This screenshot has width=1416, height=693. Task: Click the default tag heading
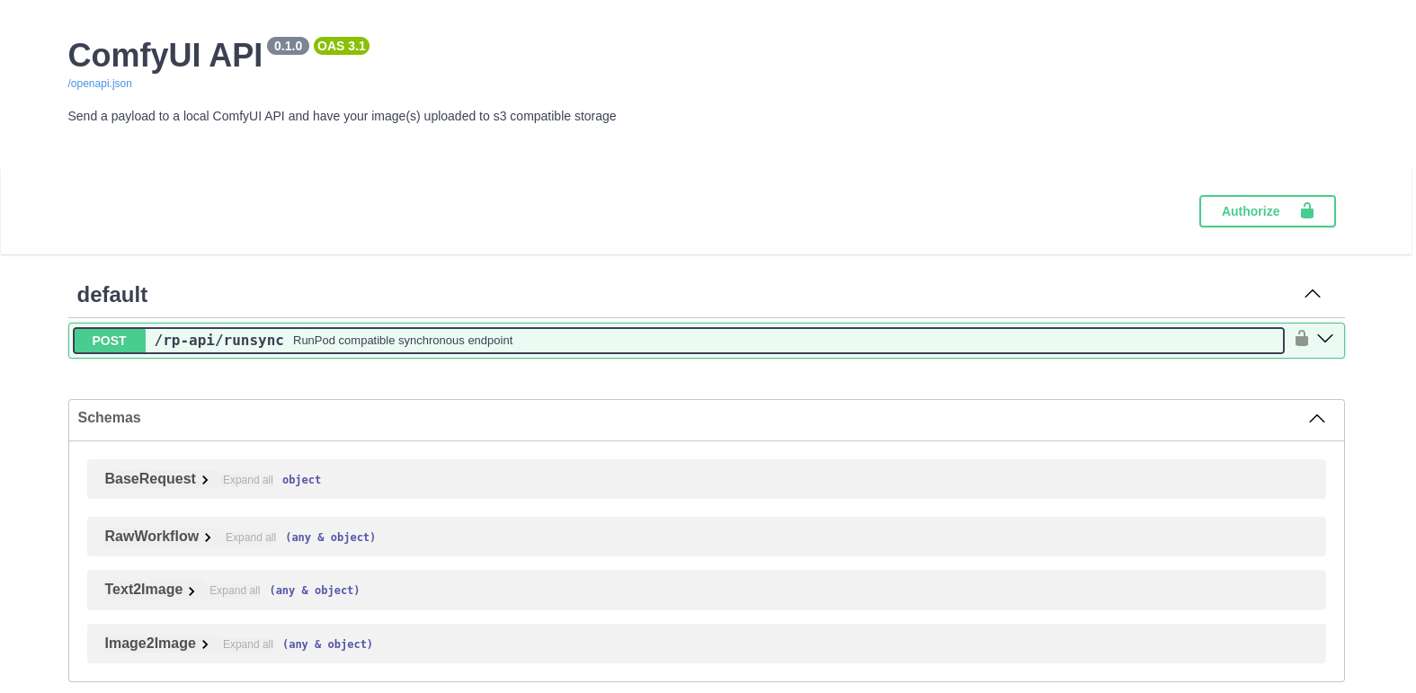(x=112, y=295)
